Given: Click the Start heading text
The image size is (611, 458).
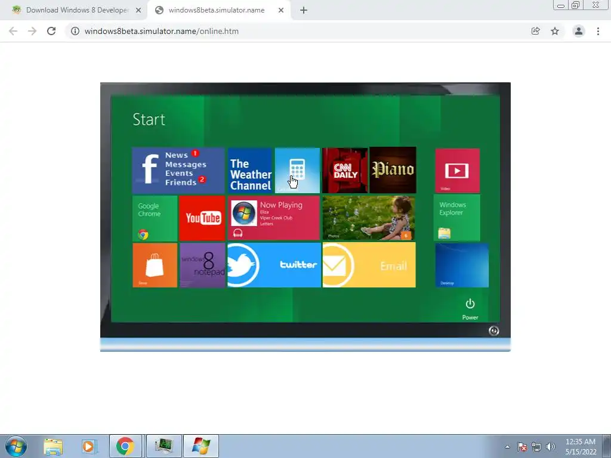Looking at the screenshot, I should [x=149, y=119].
